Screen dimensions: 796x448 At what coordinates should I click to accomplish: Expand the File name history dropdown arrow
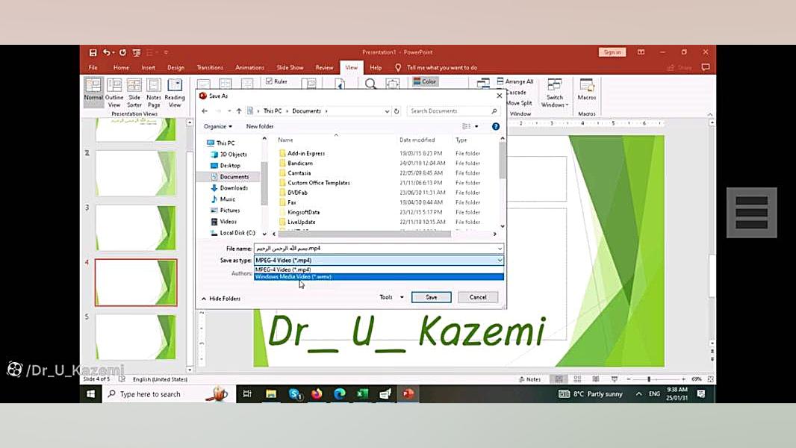pyautogui.click(x=500, y=249)
